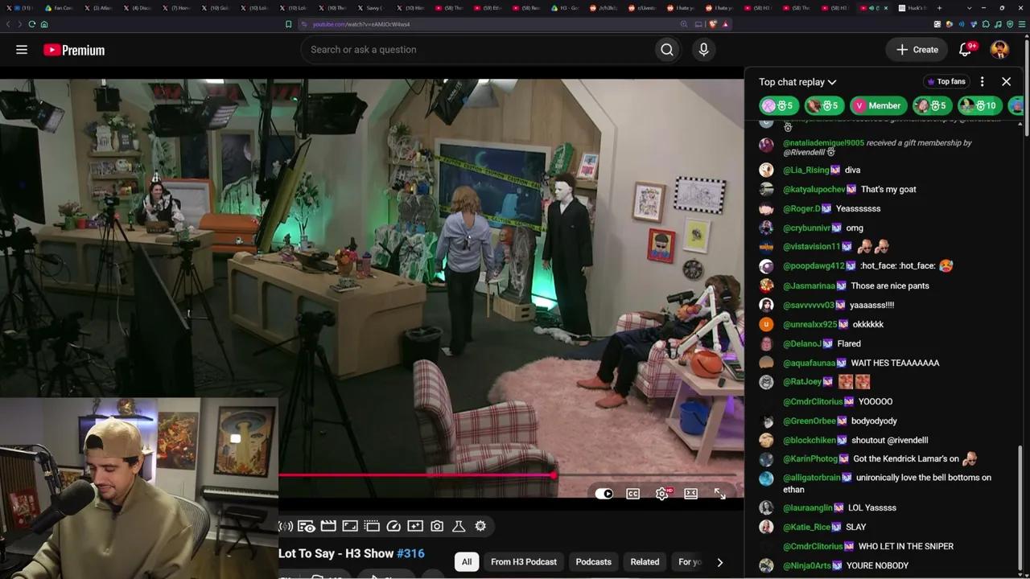Viewport: 1030px width, 579px height.
Task: Switch player to theater mode
Action: pos(690,494)
